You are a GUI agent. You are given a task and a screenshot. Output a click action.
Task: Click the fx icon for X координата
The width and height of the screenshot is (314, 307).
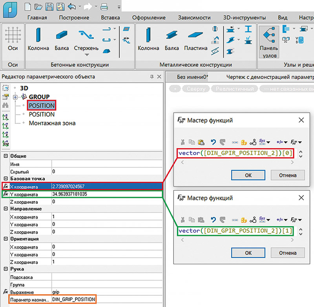(x=5, y=186)
